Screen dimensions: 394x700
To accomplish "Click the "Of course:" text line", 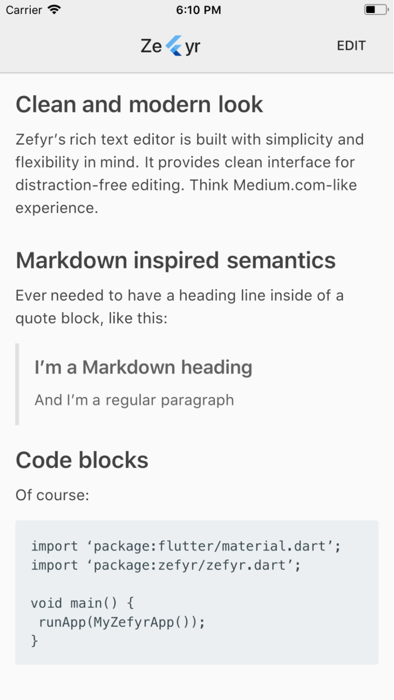I will tap(52, 495).
